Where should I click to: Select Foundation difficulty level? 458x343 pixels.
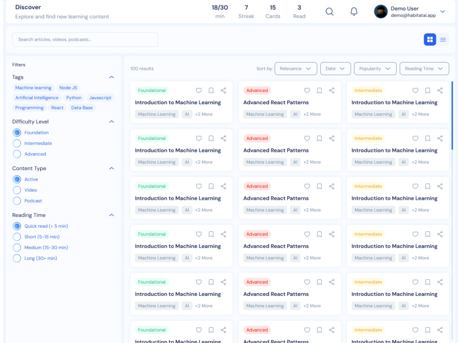point(17,133)
